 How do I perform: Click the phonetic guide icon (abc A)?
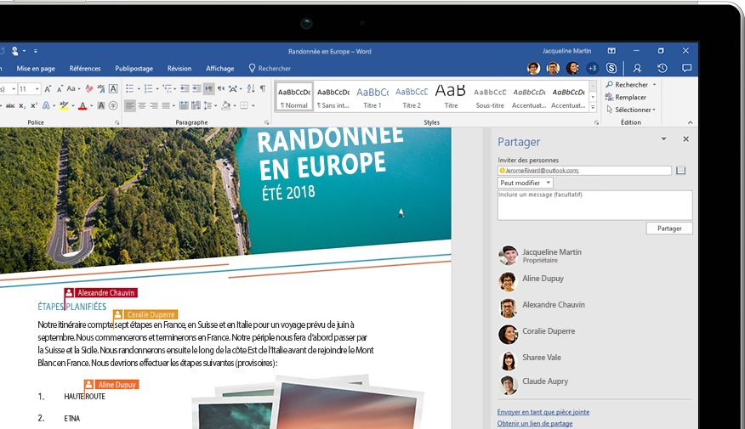101,88
